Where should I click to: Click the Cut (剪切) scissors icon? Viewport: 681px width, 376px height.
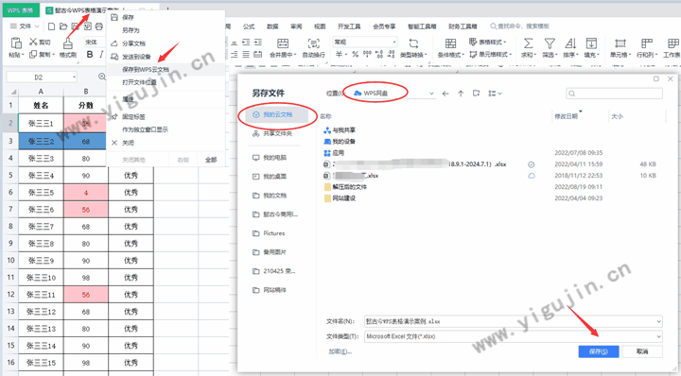point(33,42)
